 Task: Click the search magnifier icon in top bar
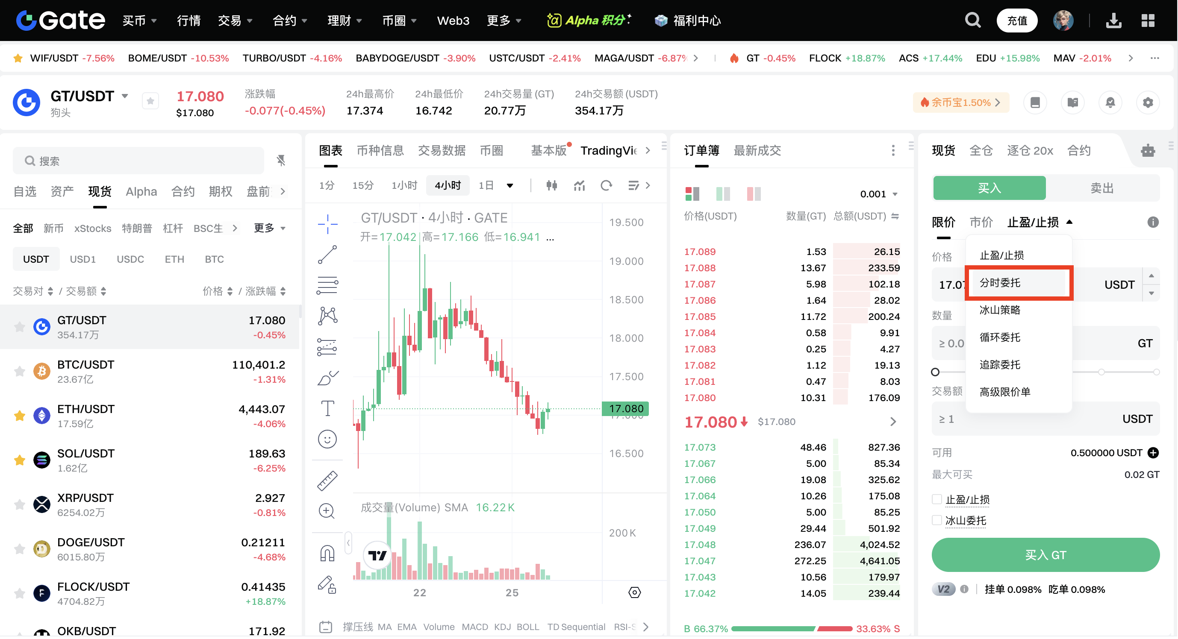click(972, 21)
